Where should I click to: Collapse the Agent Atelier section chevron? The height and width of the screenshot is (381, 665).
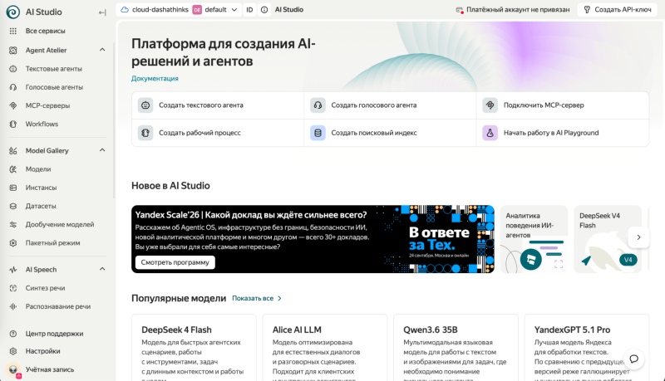coord(102,50)
